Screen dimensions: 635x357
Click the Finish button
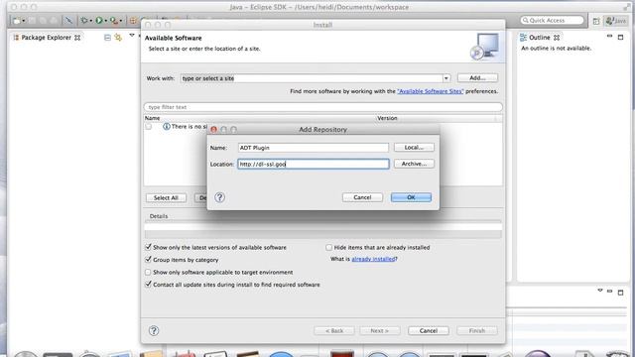click(477, 331)
